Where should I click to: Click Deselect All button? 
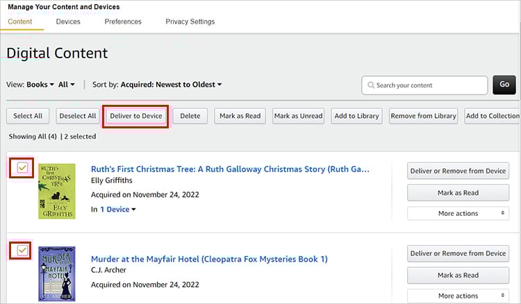[77, 116]
